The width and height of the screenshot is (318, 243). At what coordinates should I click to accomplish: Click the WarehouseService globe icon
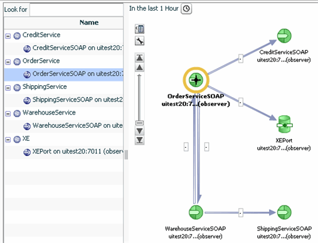tap(17, 113)
